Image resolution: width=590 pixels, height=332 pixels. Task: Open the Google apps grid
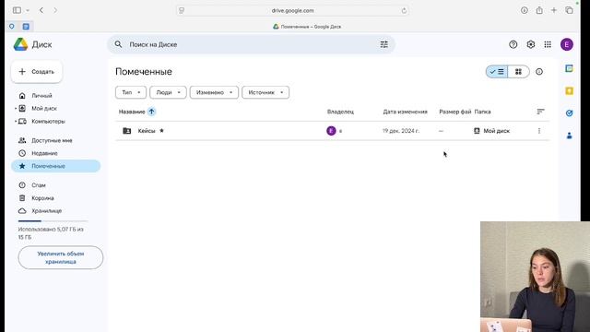548,44
